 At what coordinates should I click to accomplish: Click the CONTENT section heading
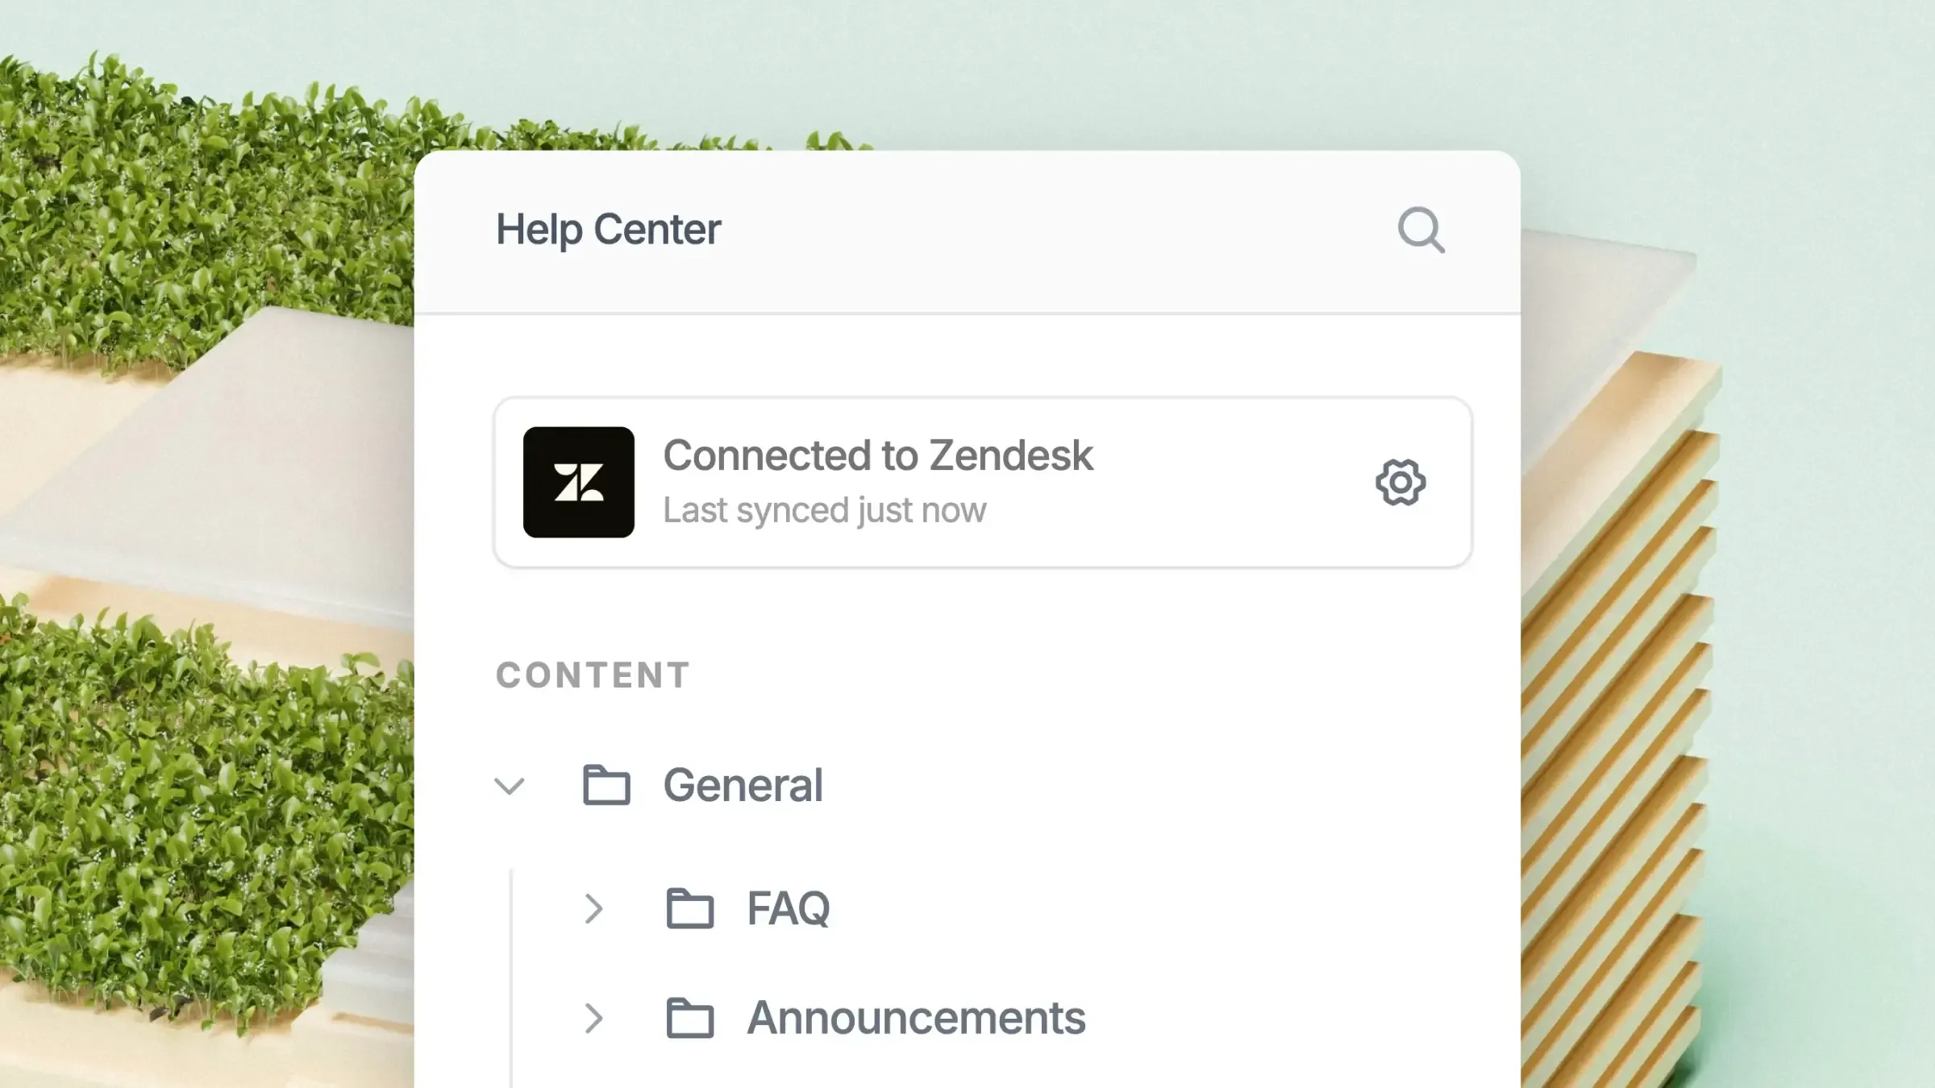click(x=593, y=675)
